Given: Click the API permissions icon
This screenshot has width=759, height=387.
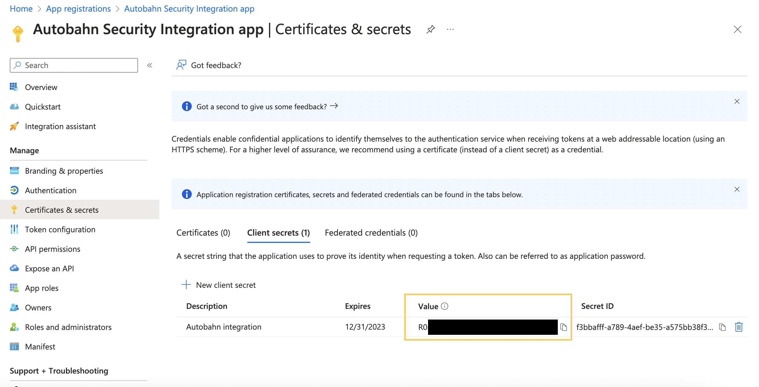Looking at the screenshot, I should [14, 249].
